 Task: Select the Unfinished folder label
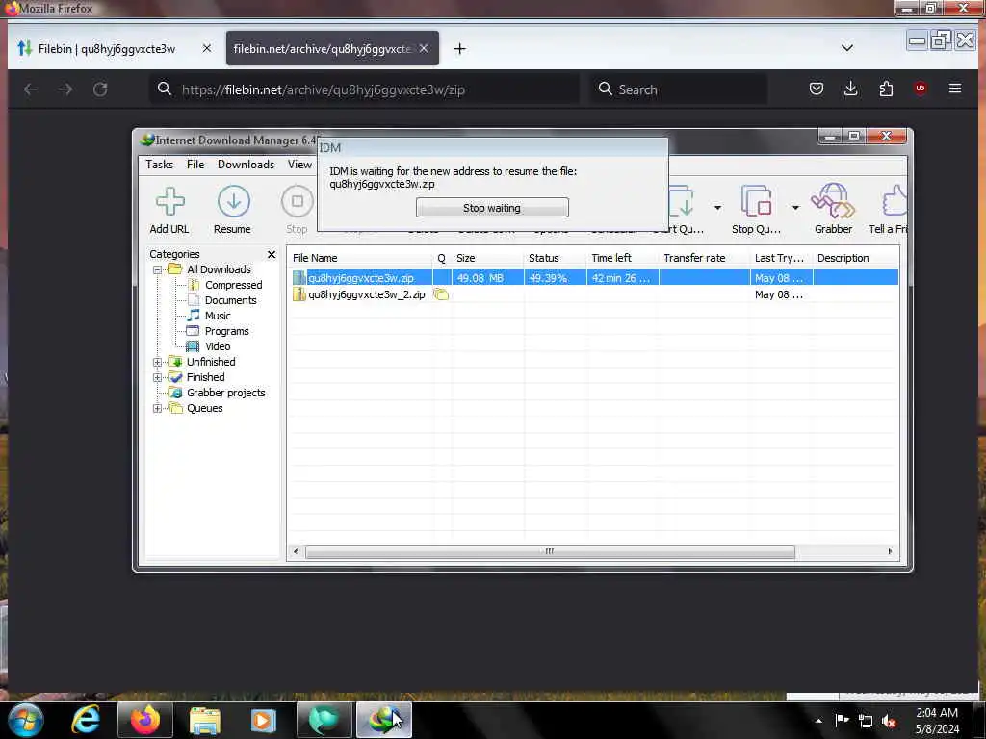coord(211,362)
